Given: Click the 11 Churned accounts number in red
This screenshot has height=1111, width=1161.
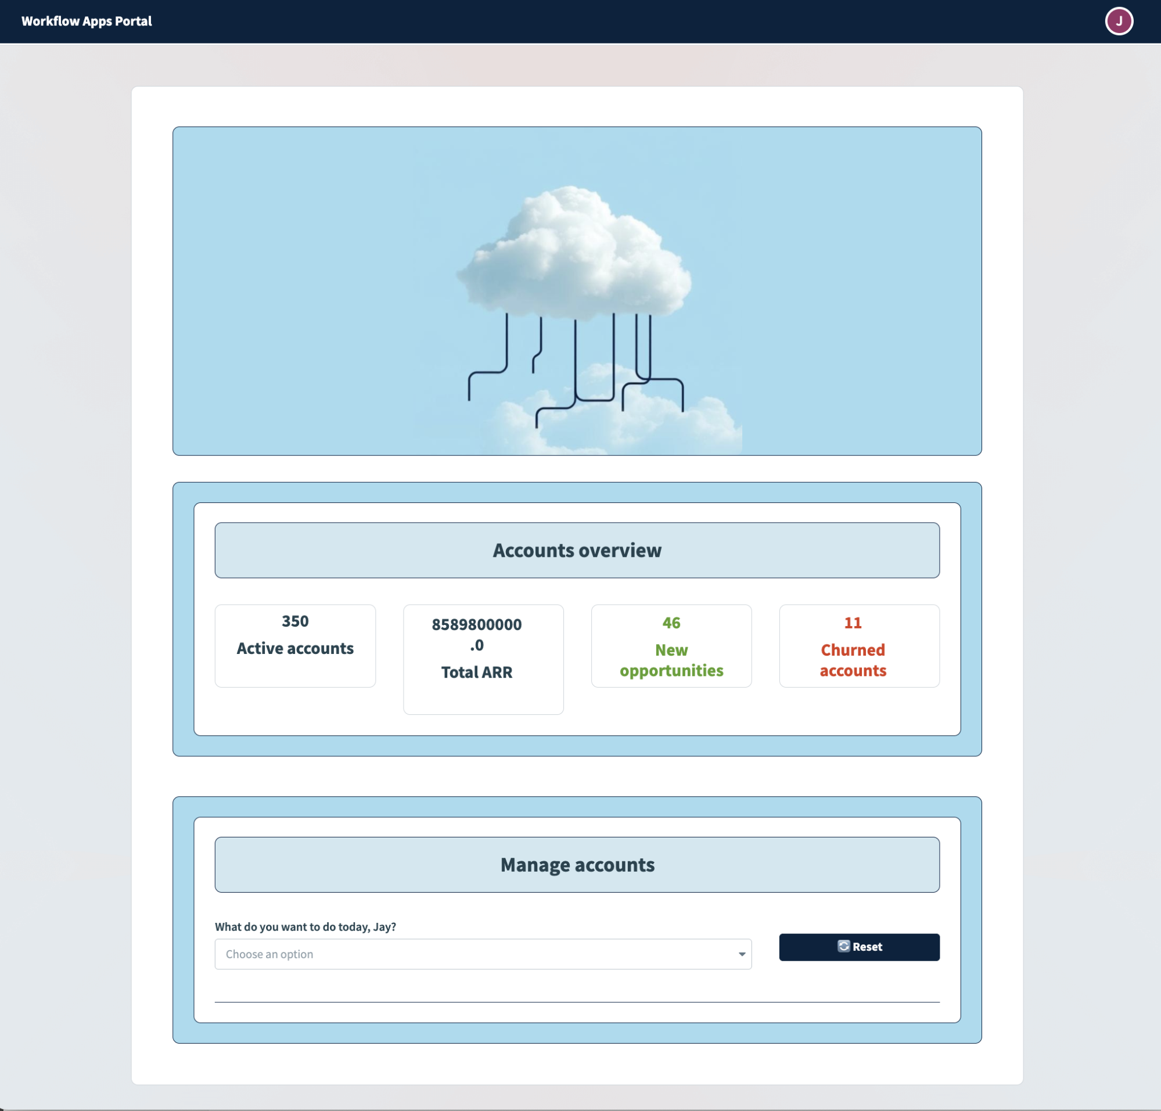Looking at the screenshot, I should coord(853,622).
